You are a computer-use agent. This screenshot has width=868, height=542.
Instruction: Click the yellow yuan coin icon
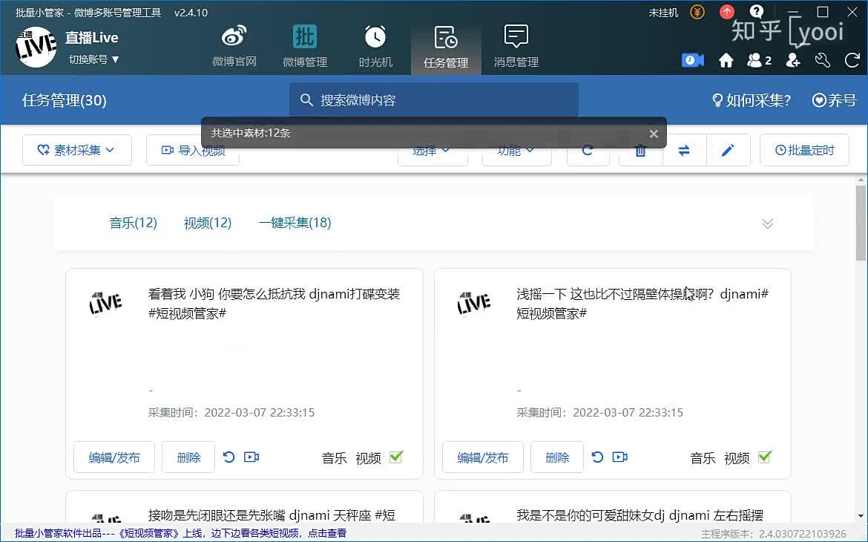(697, 12)
